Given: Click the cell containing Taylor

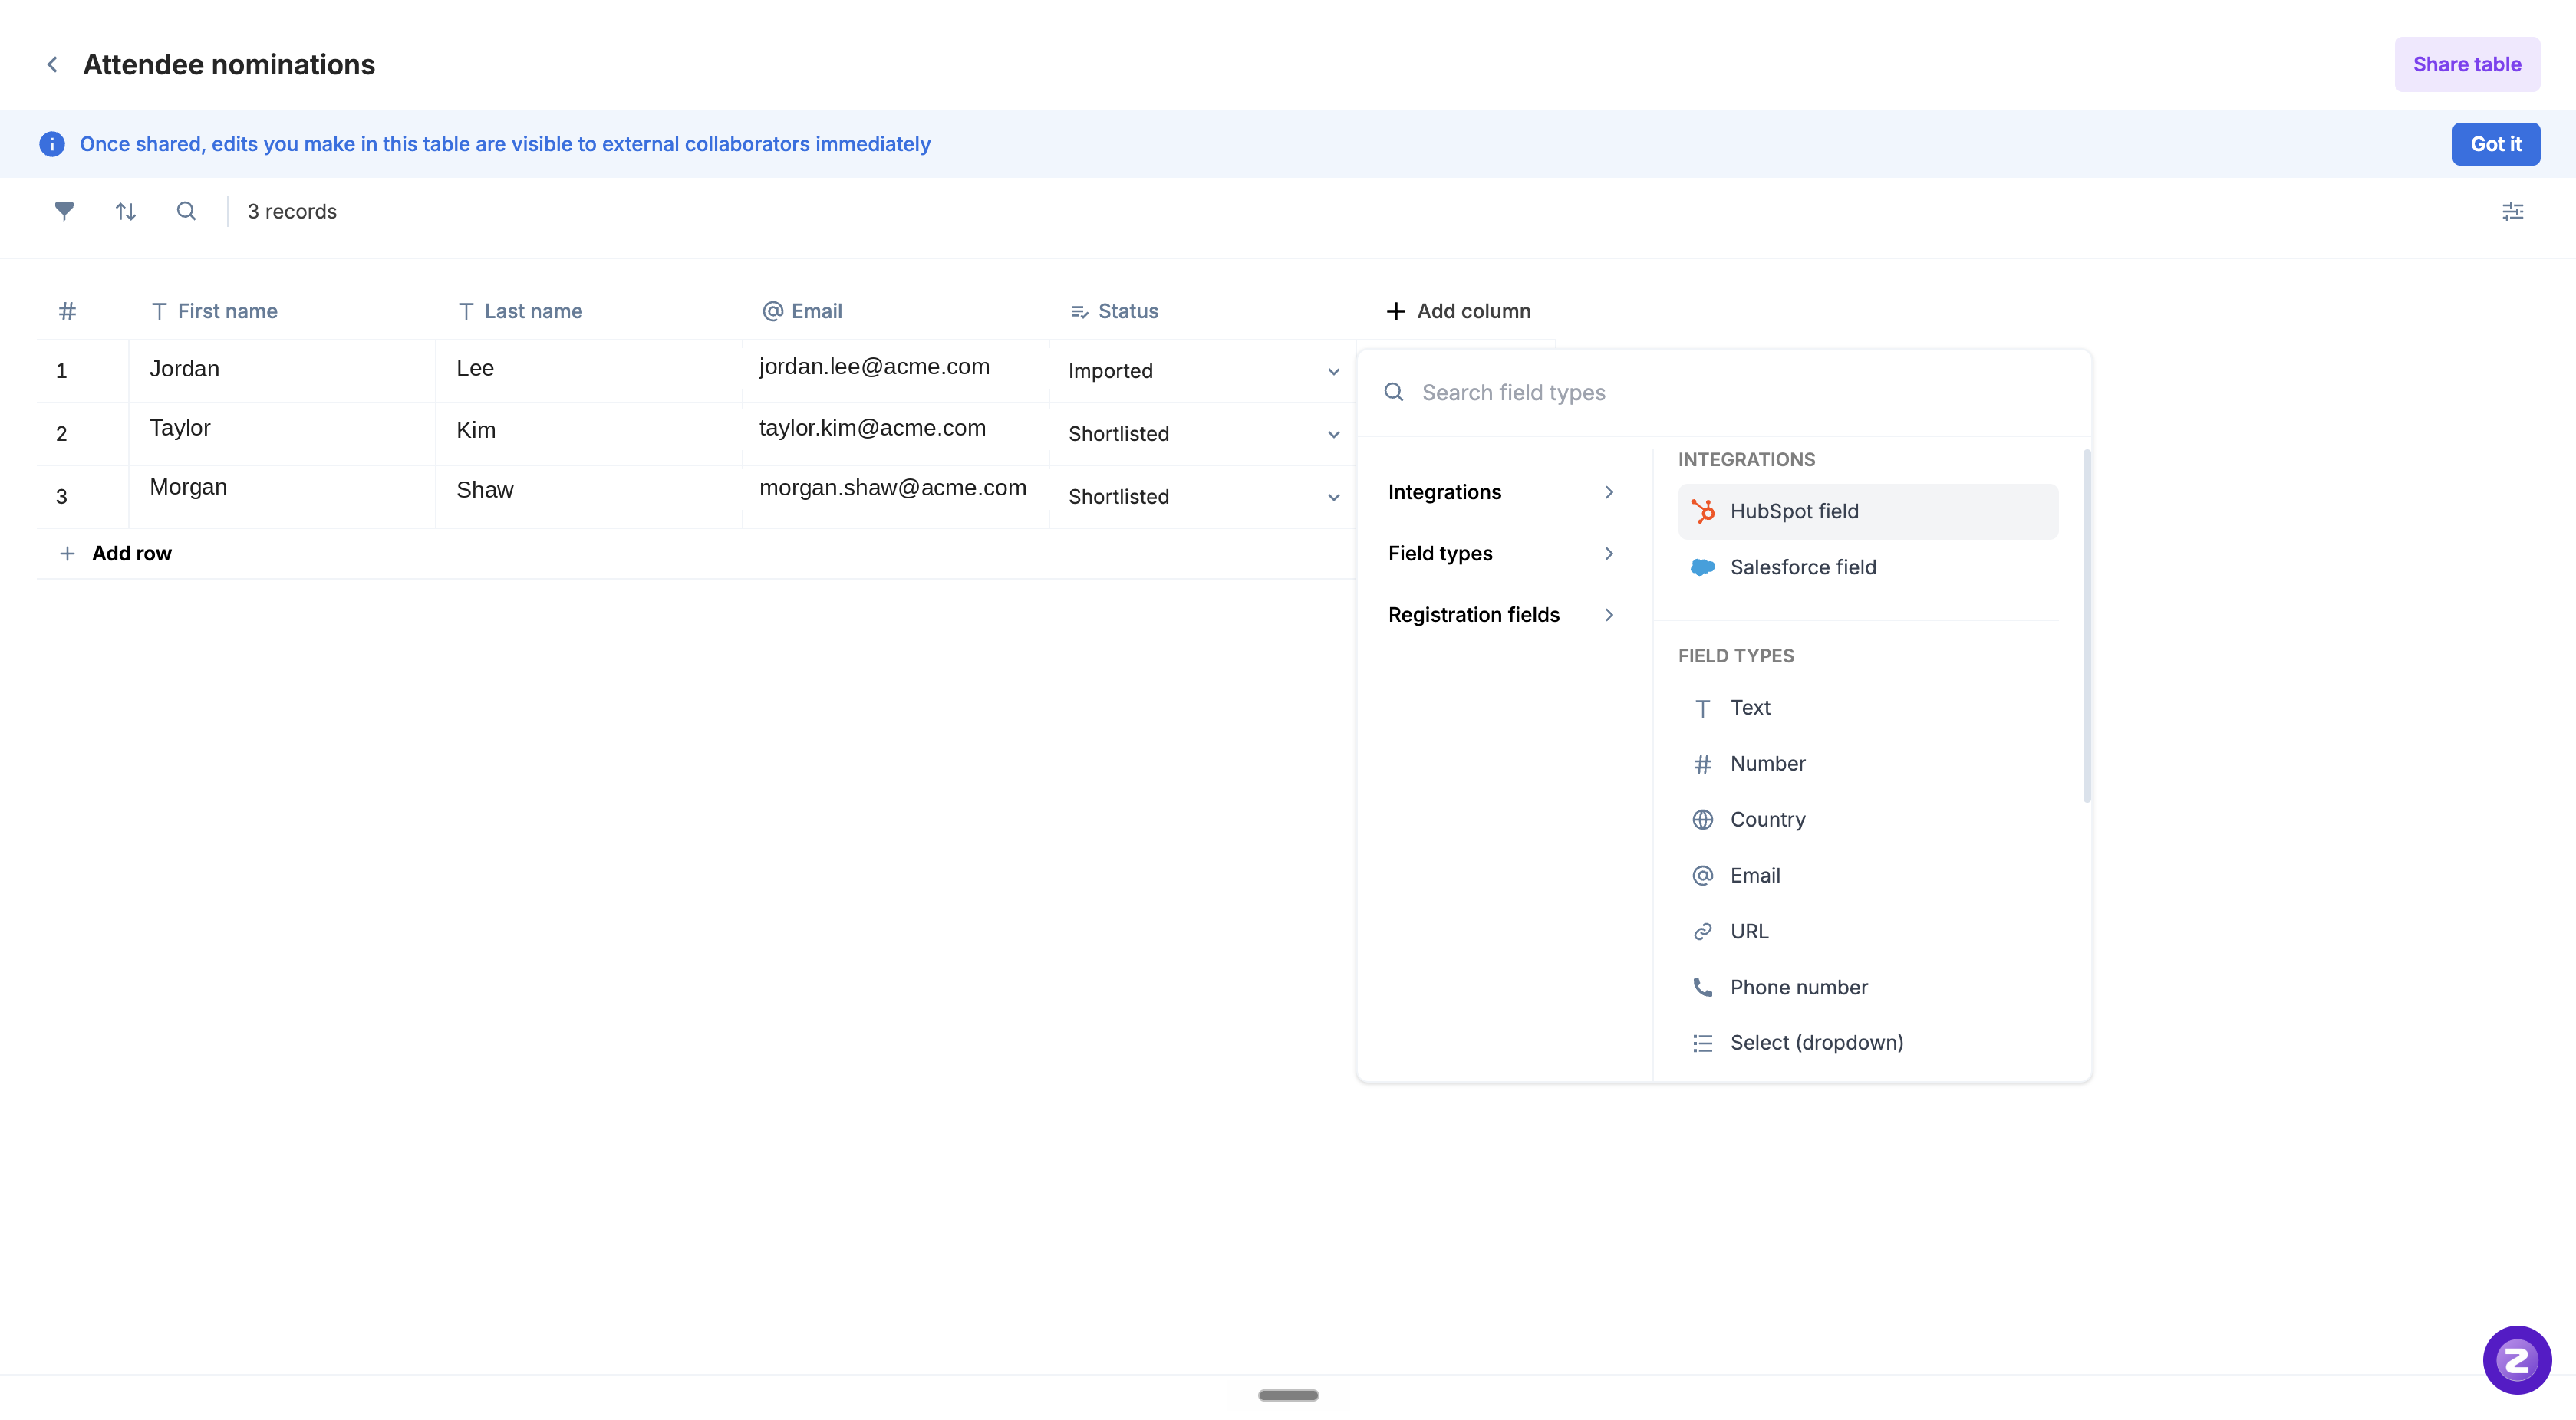Looking at the screenshot, I should [x=283, y=434].
